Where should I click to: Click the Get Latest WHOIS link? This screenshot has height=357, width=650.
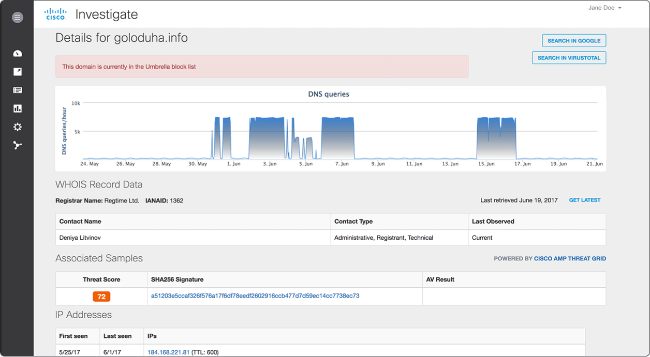point(585,200)
